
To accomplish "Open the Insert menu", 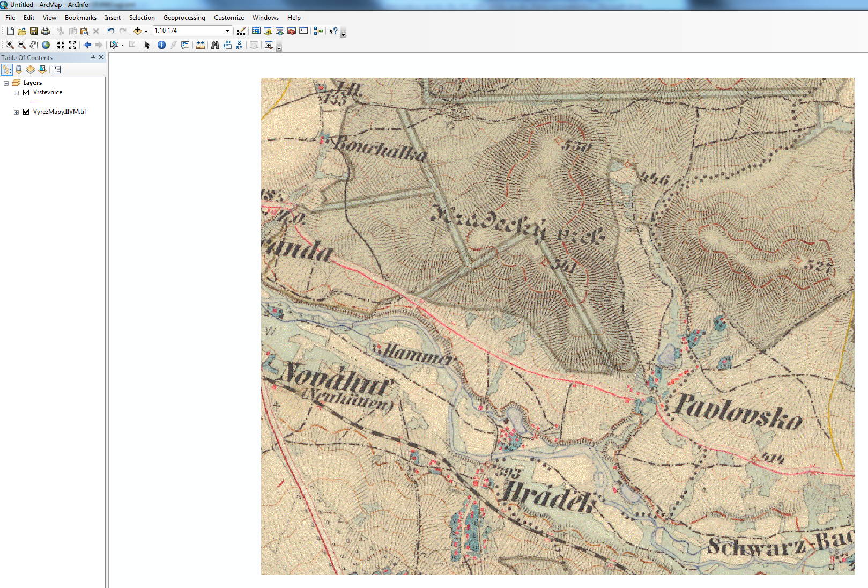I will pyautogui.click(x=113, y=18).
